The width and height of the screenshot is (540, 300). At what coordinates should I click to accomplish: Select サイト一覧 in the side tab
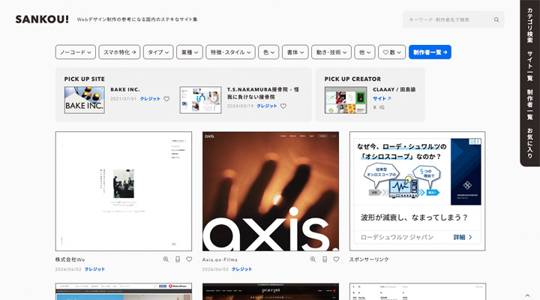[x=529, y=66]
